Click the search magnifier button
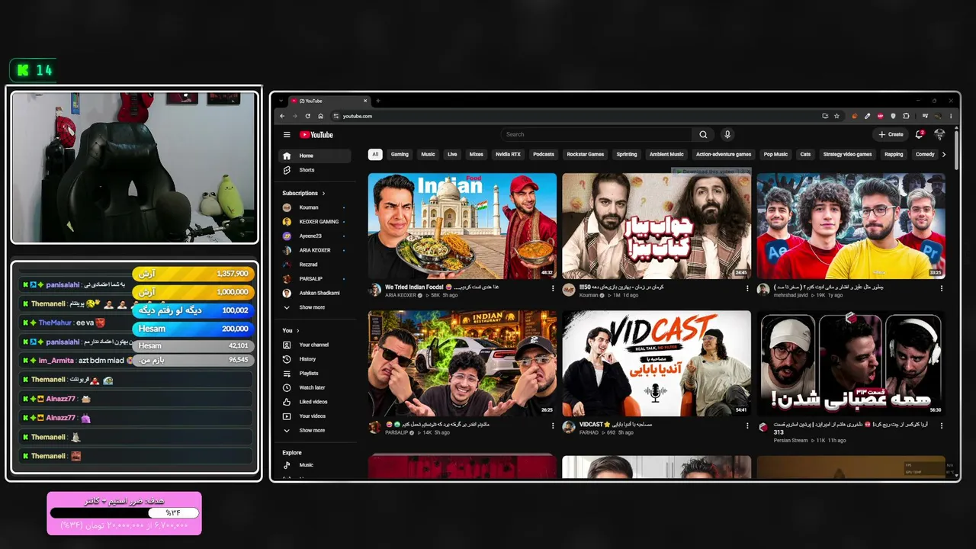The image size is (976, 549). point(703,135)
